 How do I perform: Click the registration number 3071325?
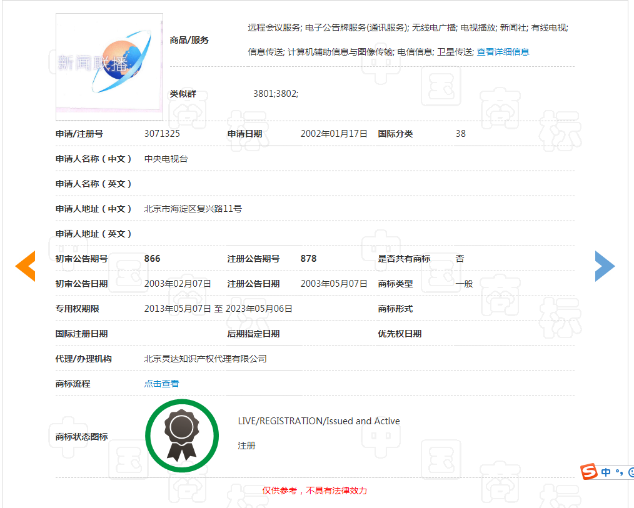(162, 134)
